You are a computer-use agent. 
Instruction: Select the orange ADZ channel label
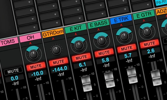pyautogui.click(x=161, y=11)
